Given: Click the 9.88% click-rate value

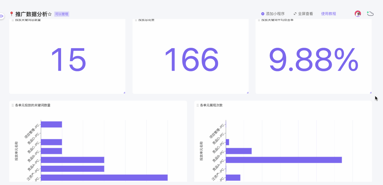Looking at the screenshot, I should pyautogui.click(x=313, y=60).
